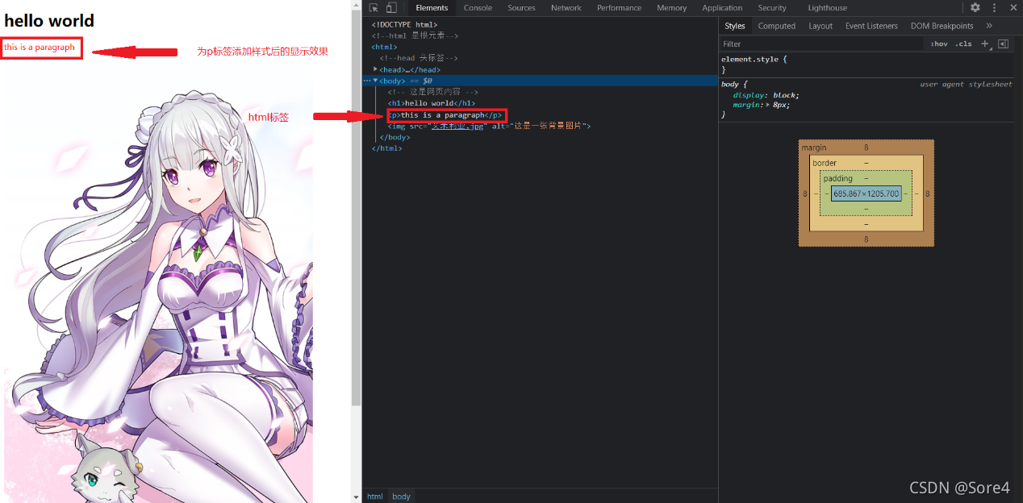
Task: Toggle the :hov element state panel
Action: pyautogui.click(x=939, y=44)
